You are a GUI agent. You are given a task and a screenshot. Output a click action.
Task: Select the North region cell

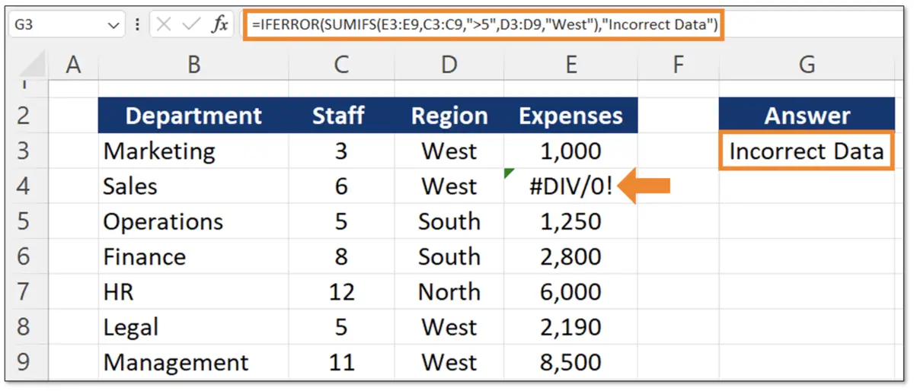pyautogui.click(x=449, y=291)
